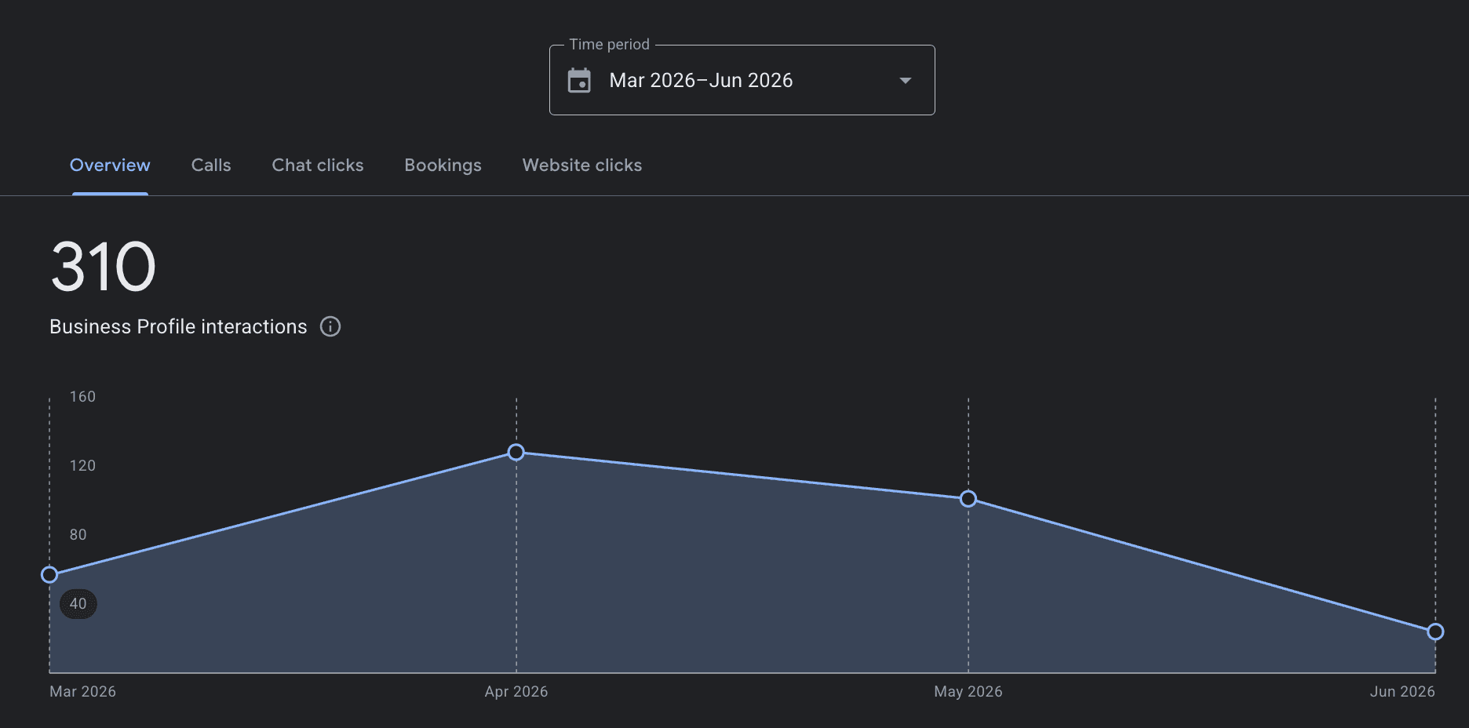The image size is (1469, 728).
Task: Click the May 2026 x-axis label
Action: click(968, 692)
